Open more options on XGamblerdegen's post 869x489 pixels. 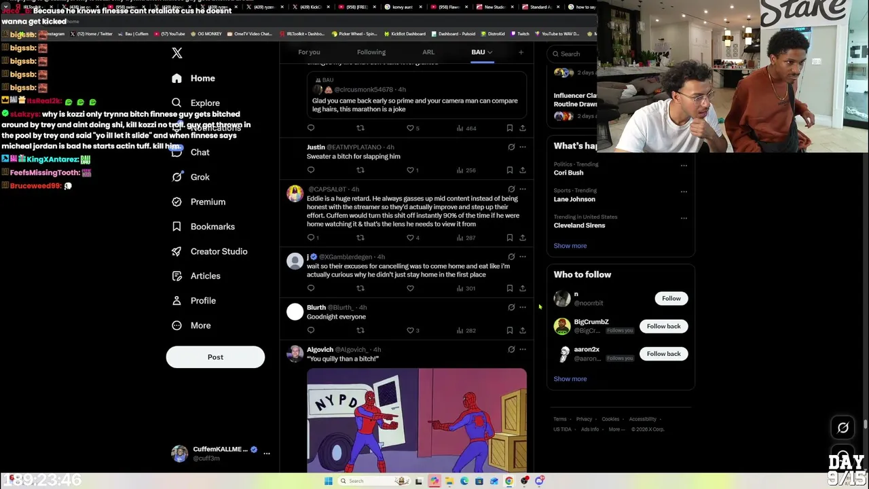pos(523,257)
